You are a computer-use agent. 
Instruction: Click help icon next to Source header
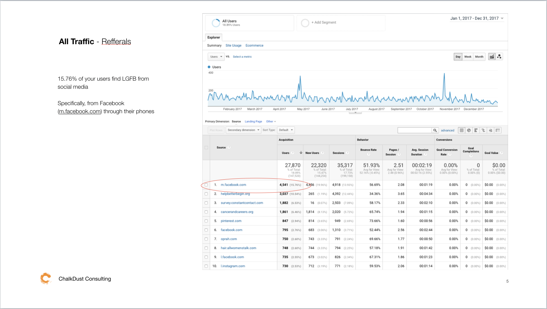tap(229, 147)
